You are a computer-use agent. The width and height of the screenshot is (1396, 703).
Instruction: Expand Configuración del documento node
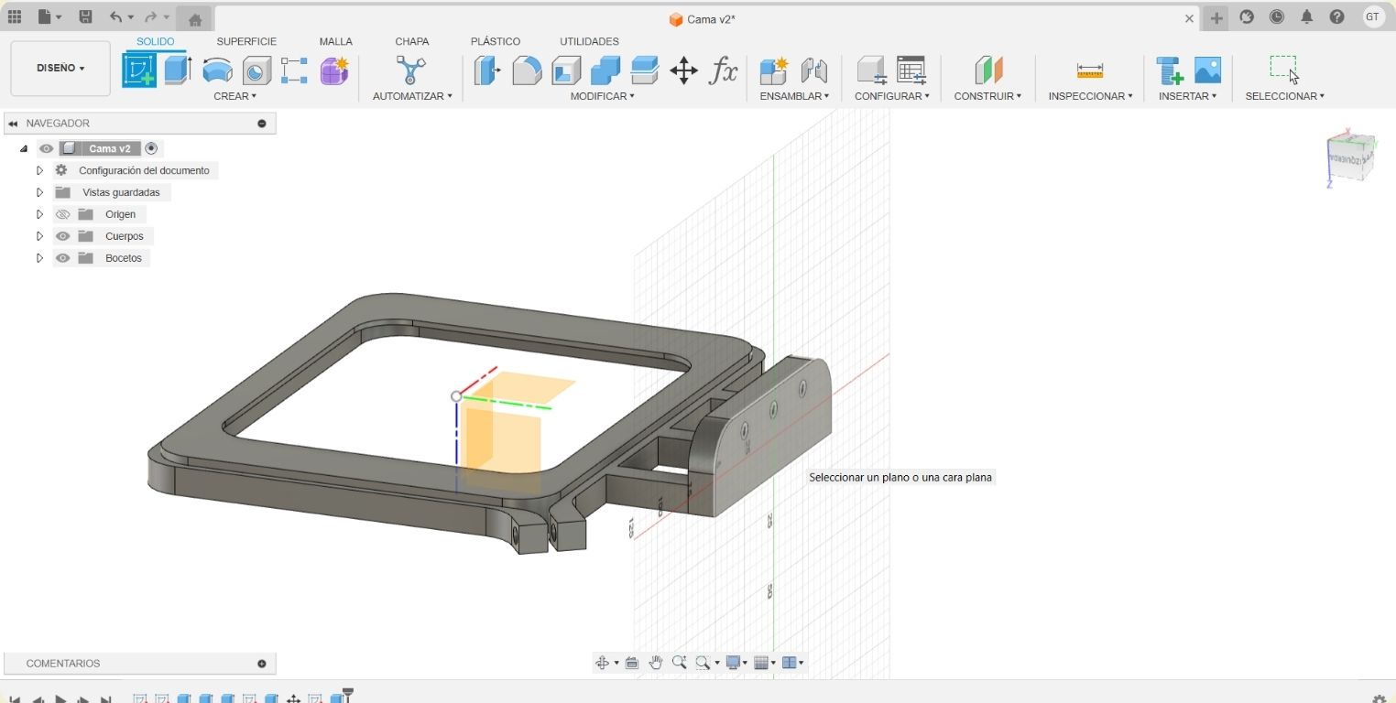pos(39,170)
